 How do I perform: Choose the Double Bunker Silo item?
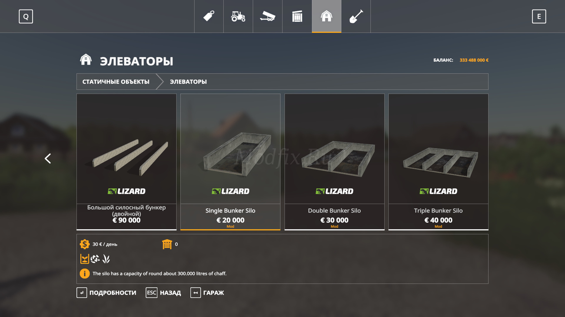coord(334,162)
